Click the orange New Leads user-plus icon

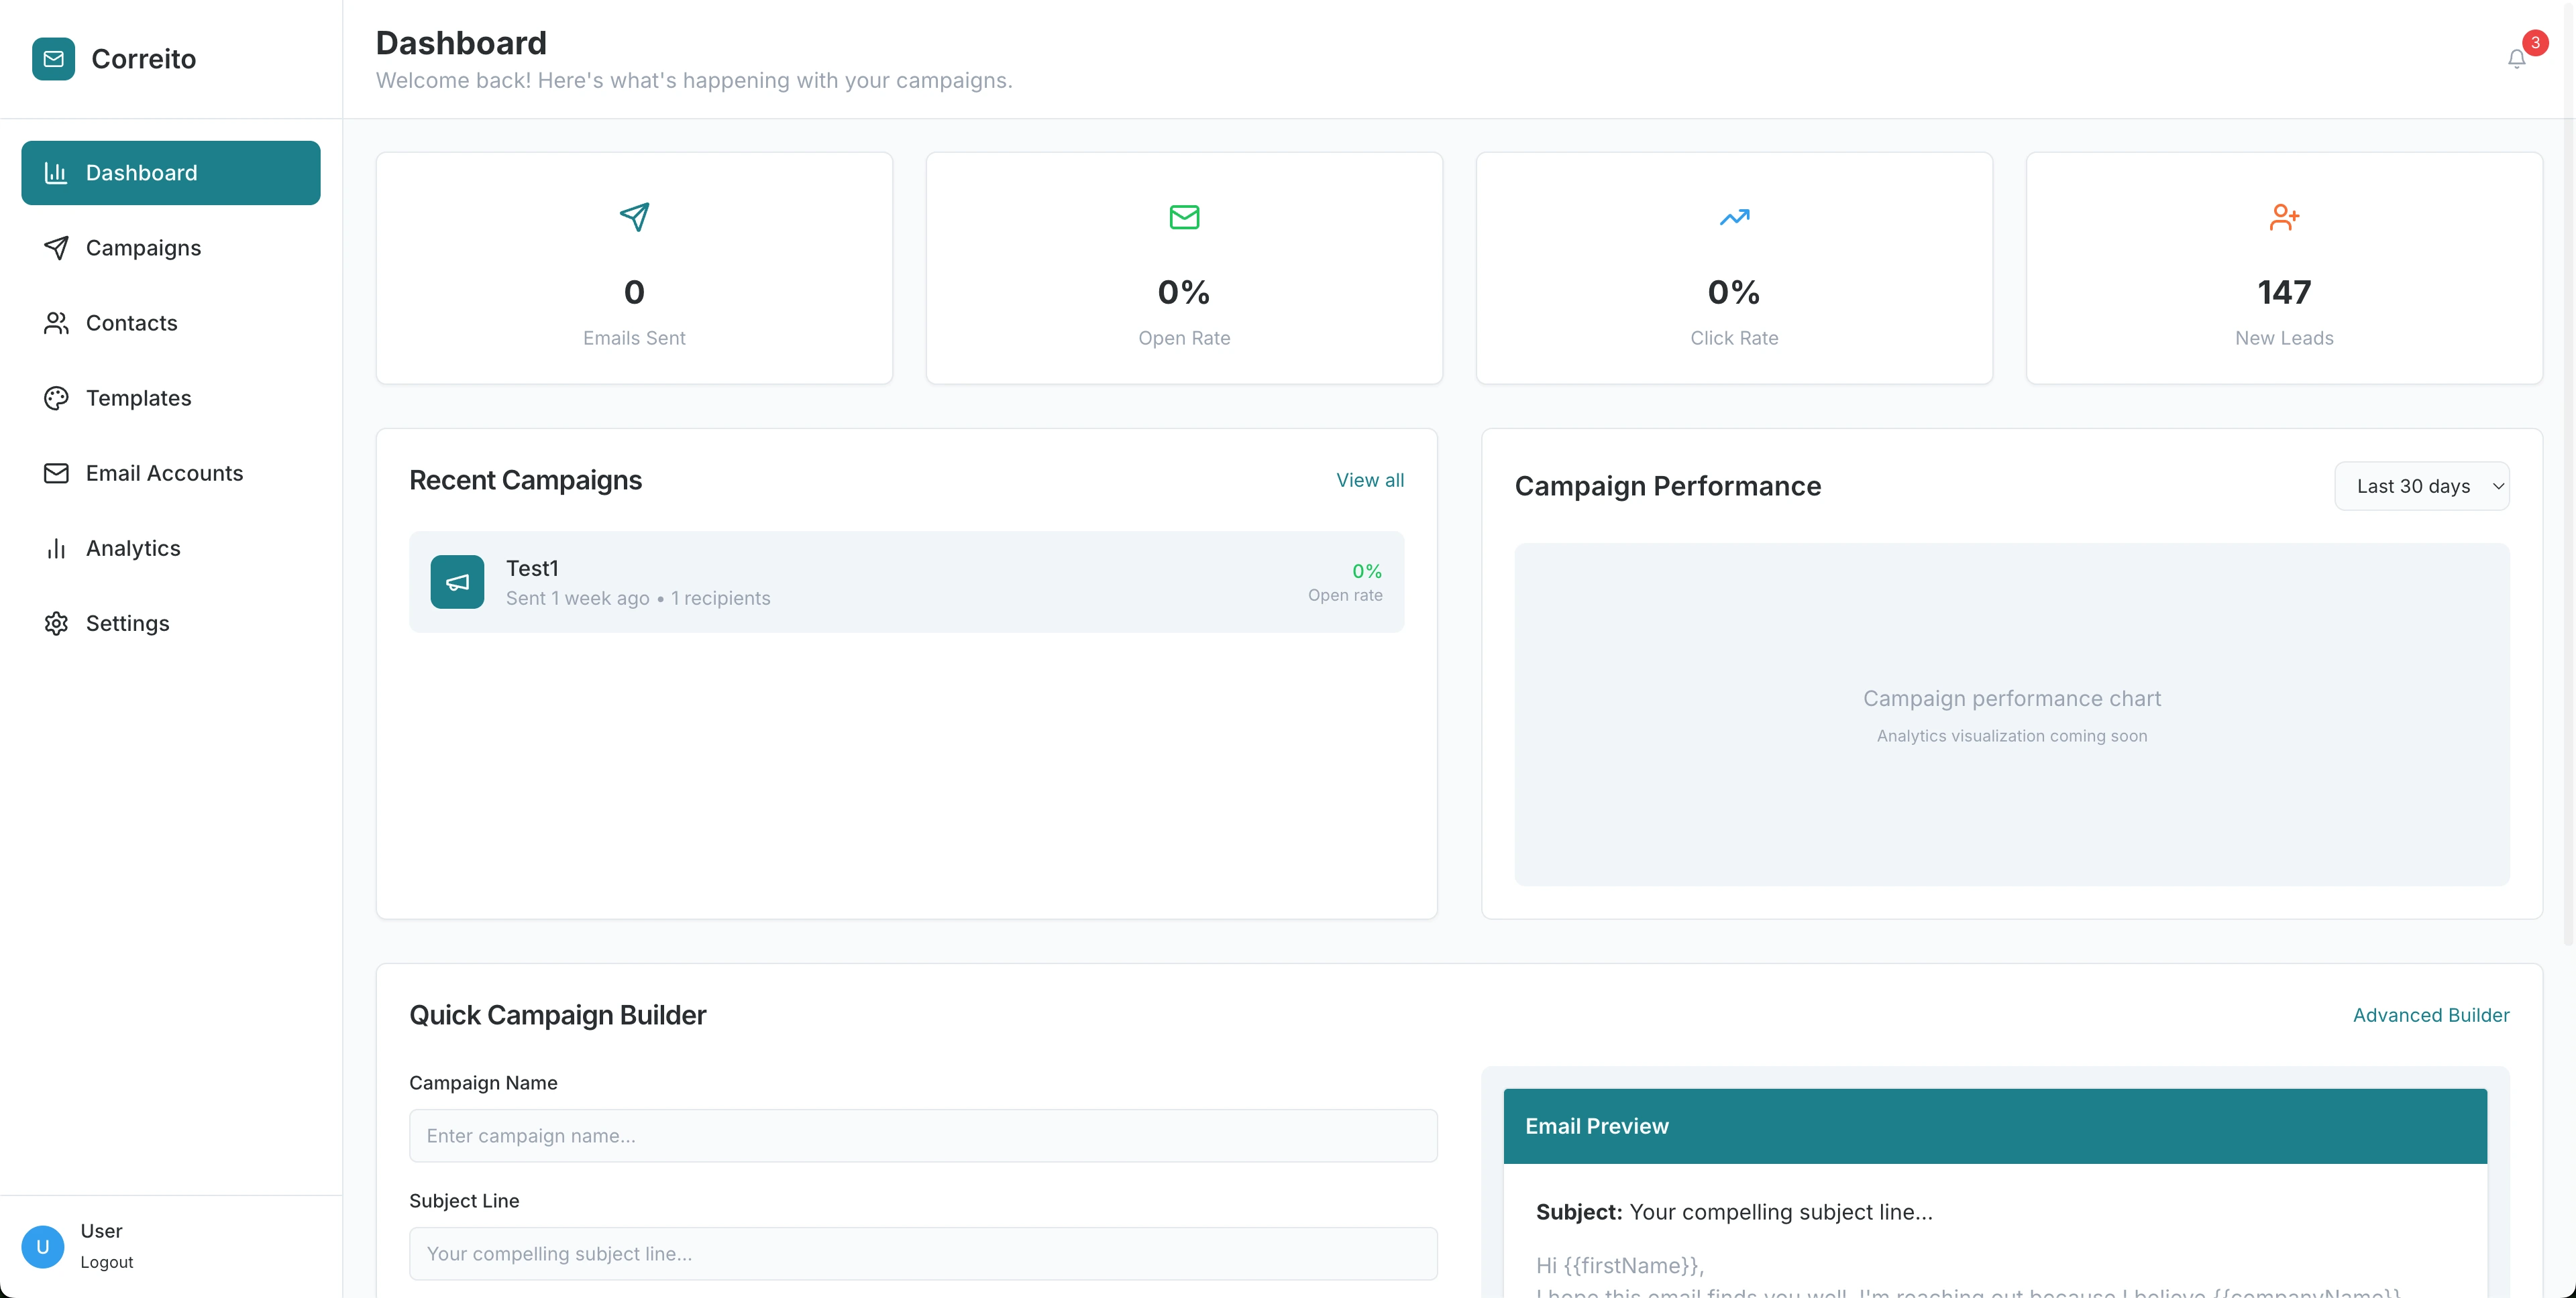[x=2284, y=217]
